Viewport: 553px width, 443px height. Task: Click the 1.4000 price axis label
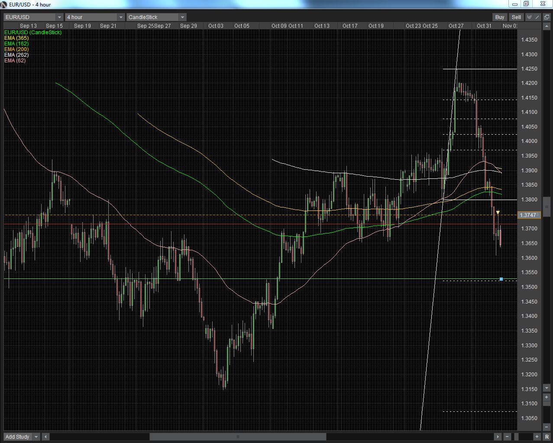(529, 141)
